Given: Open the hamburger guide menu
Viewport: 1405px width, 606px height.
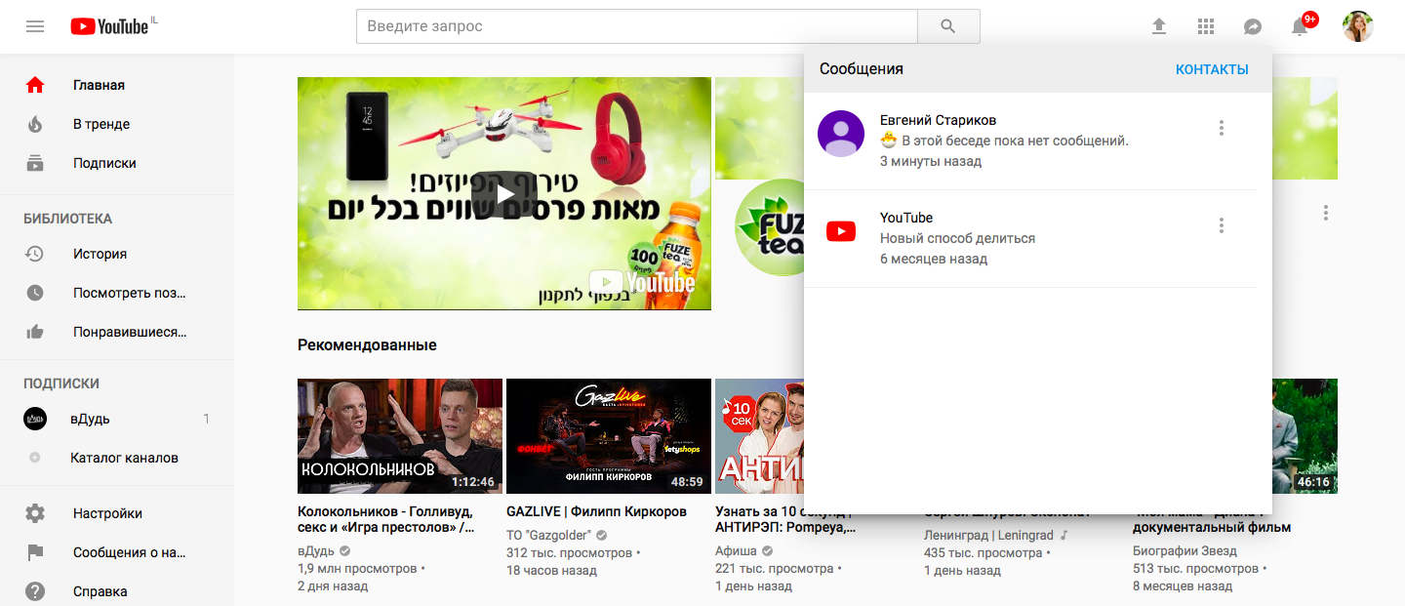Looking at the screenshot, I should click(x=35, y=26).
